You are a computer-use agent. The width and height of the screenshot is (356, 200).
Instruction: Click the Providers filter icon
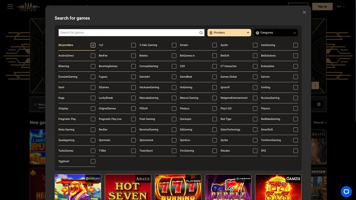211,33
